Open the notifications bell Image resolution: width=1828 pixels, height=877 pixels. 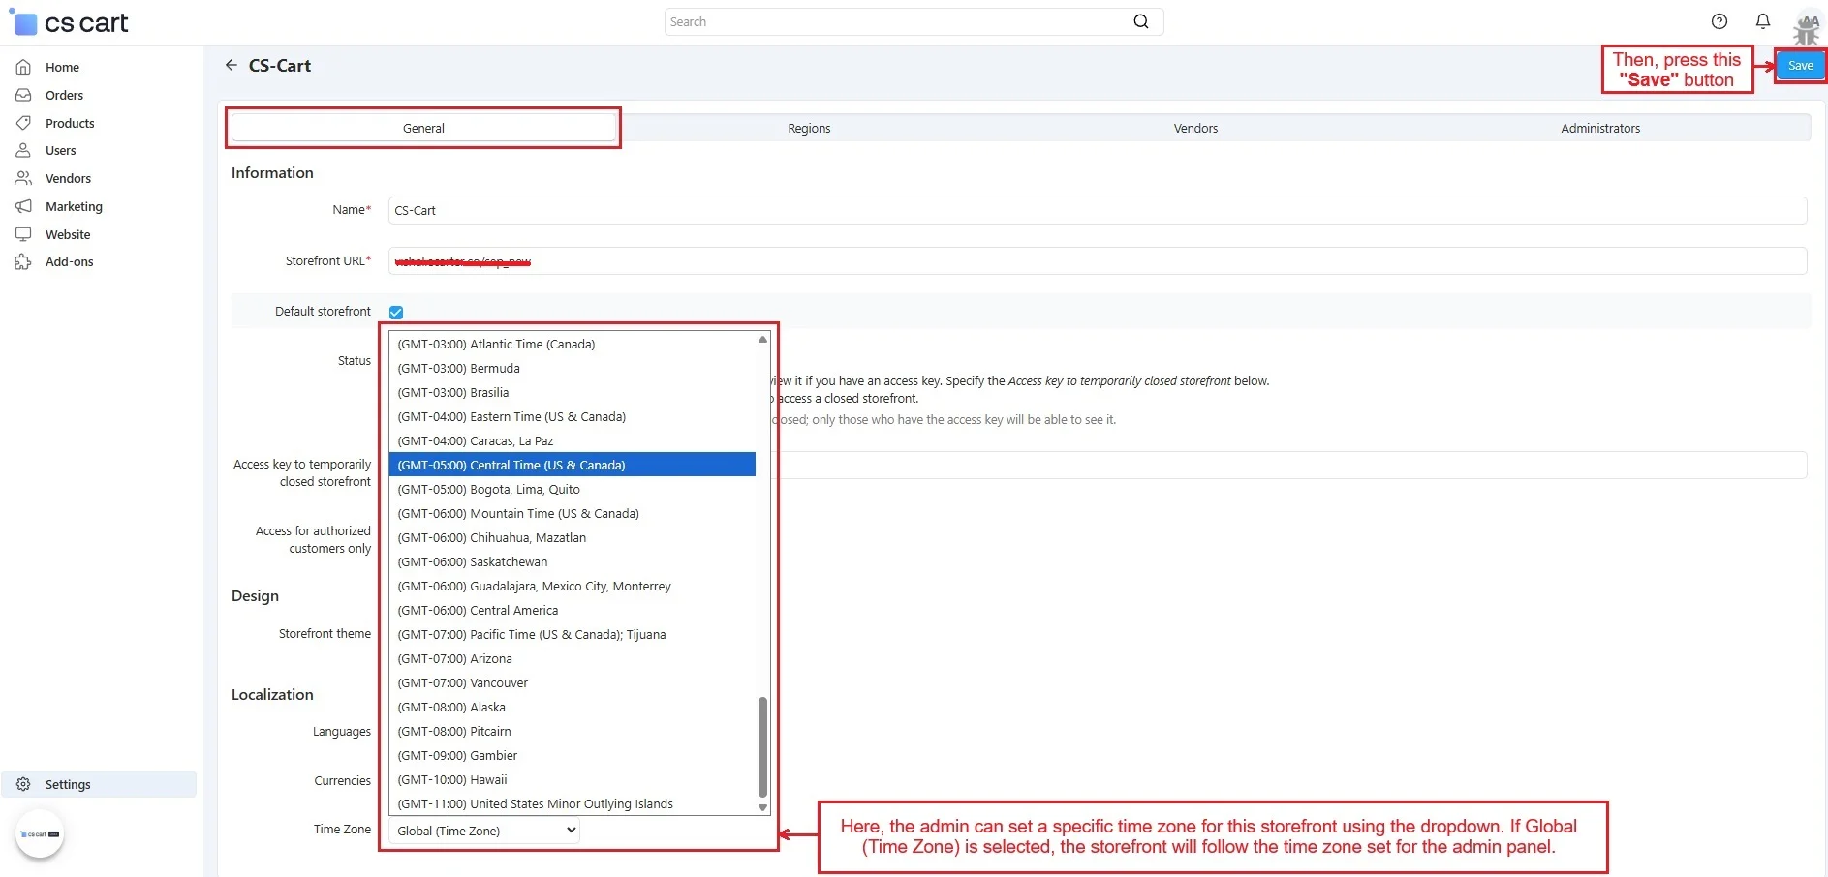point(1763,21)
